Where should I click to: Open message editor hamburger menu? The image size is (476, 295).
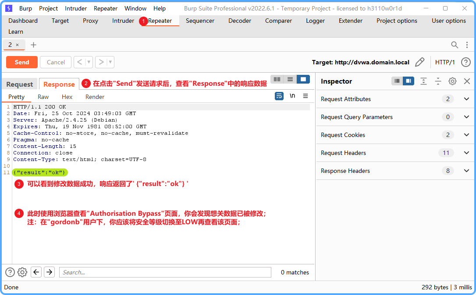coord(305,96)
